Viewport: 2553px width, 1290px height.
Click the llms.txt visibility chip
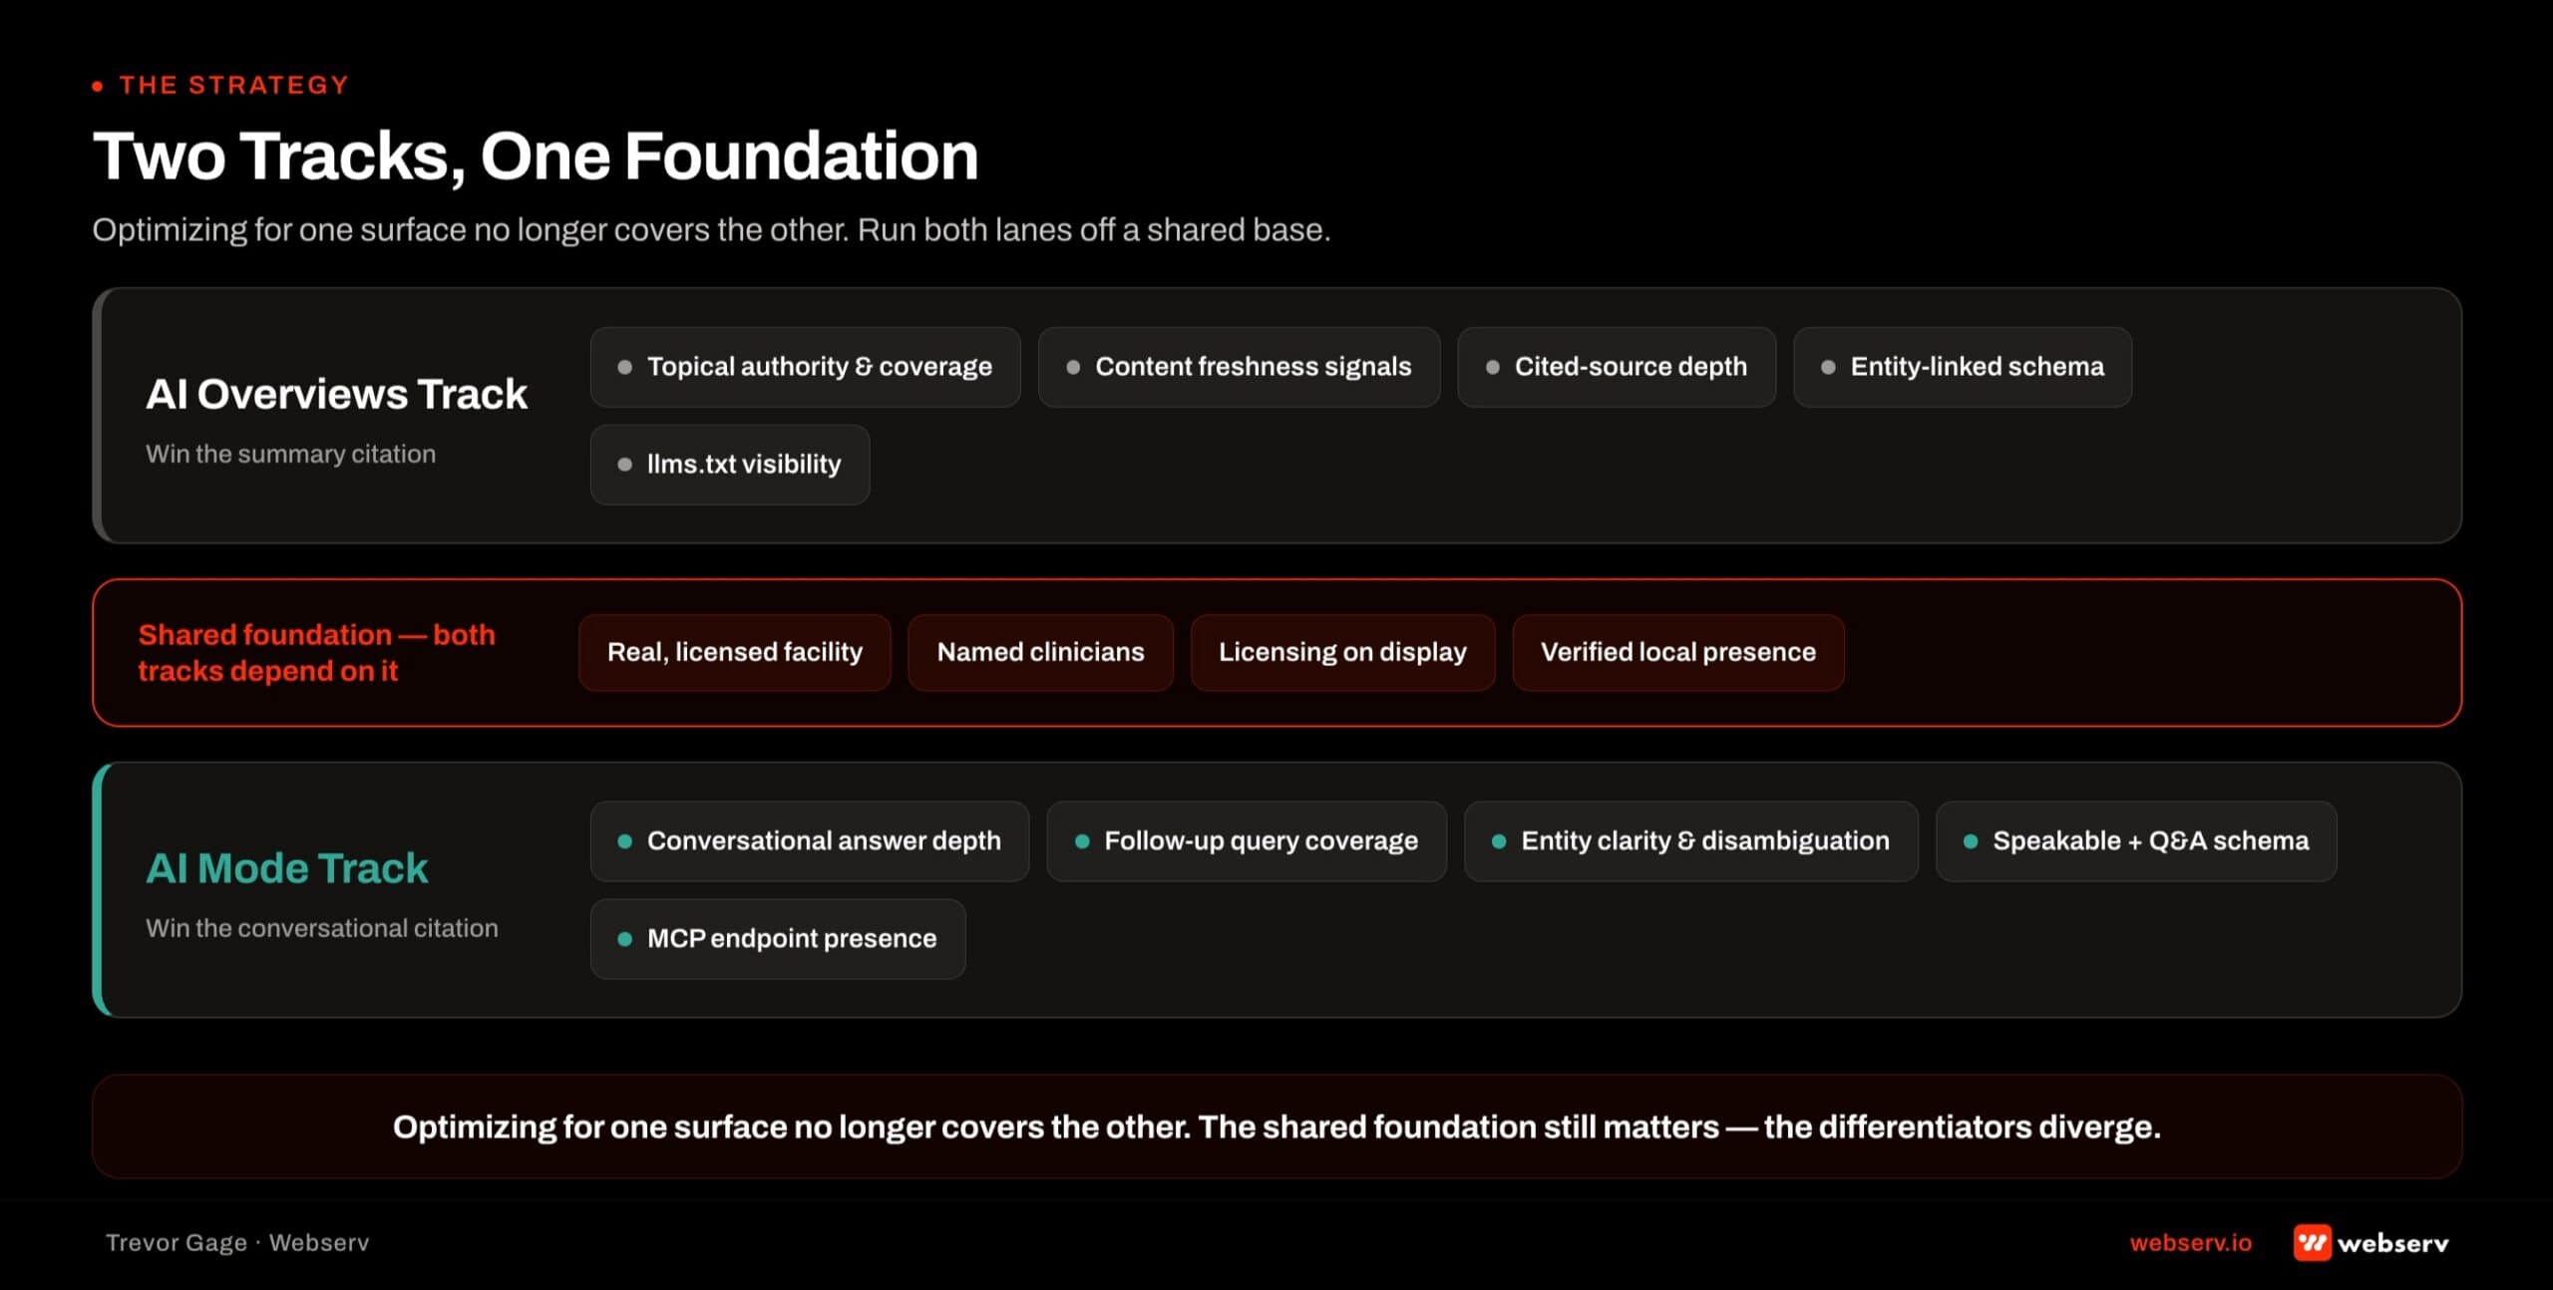(x=729, y=465)
